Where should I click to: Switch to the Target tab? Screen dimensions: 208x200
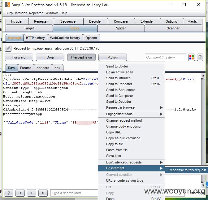coord(29,28)
